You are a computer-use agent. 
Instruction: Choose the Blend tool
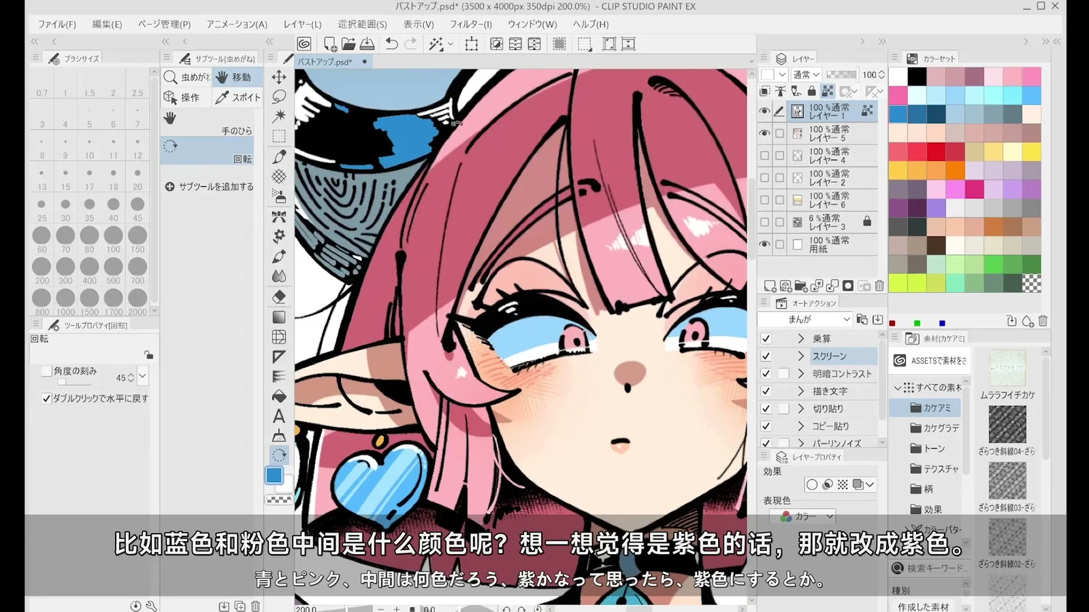click(x=279, y=276)
